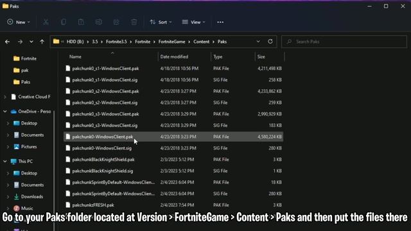Image resolution: width=411 pixels, height=231 pixels.
Task: Click the Cut scissors icon
Action: (x=46, y=22)
